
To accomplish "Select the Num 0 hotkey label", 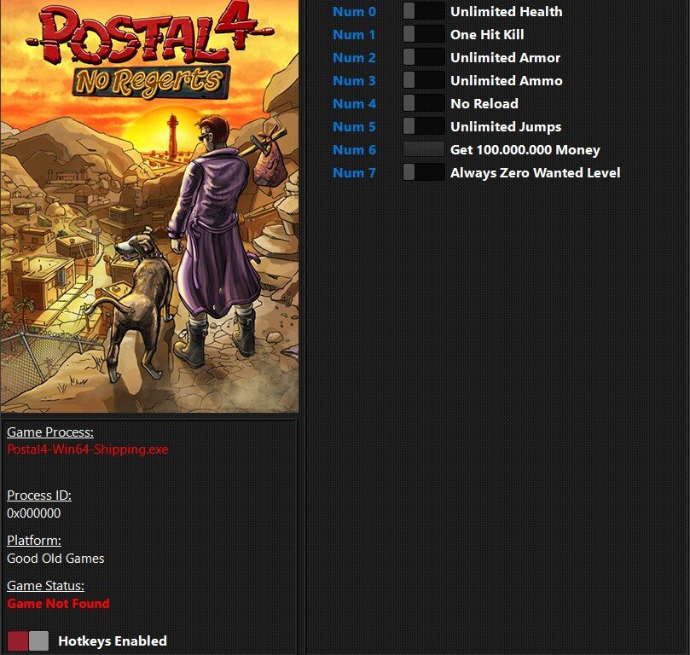I will (354, 11).
